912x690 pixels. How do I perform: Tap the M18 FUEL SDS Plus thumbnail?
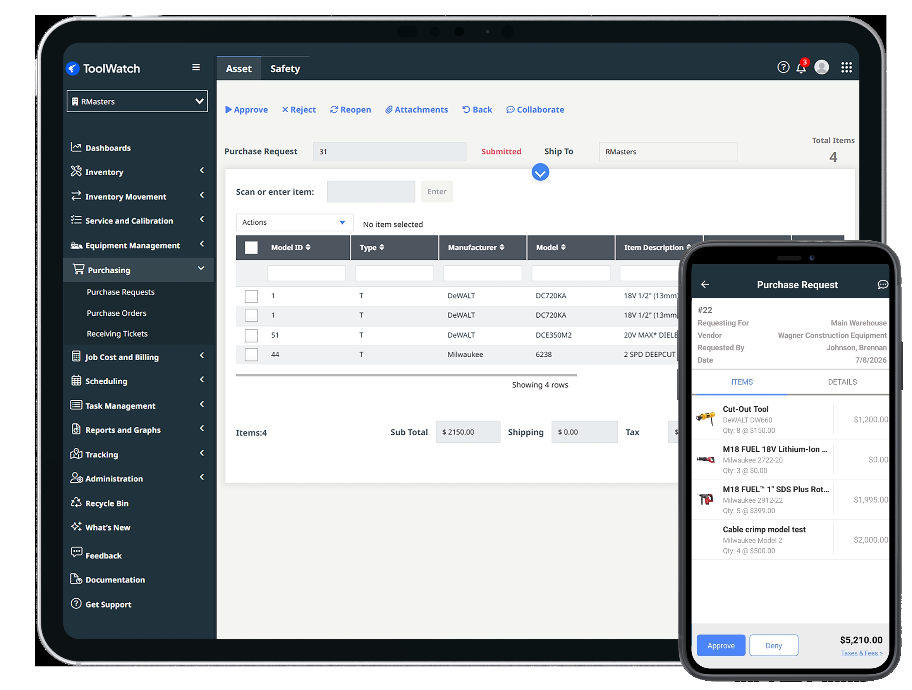[706, 499]
